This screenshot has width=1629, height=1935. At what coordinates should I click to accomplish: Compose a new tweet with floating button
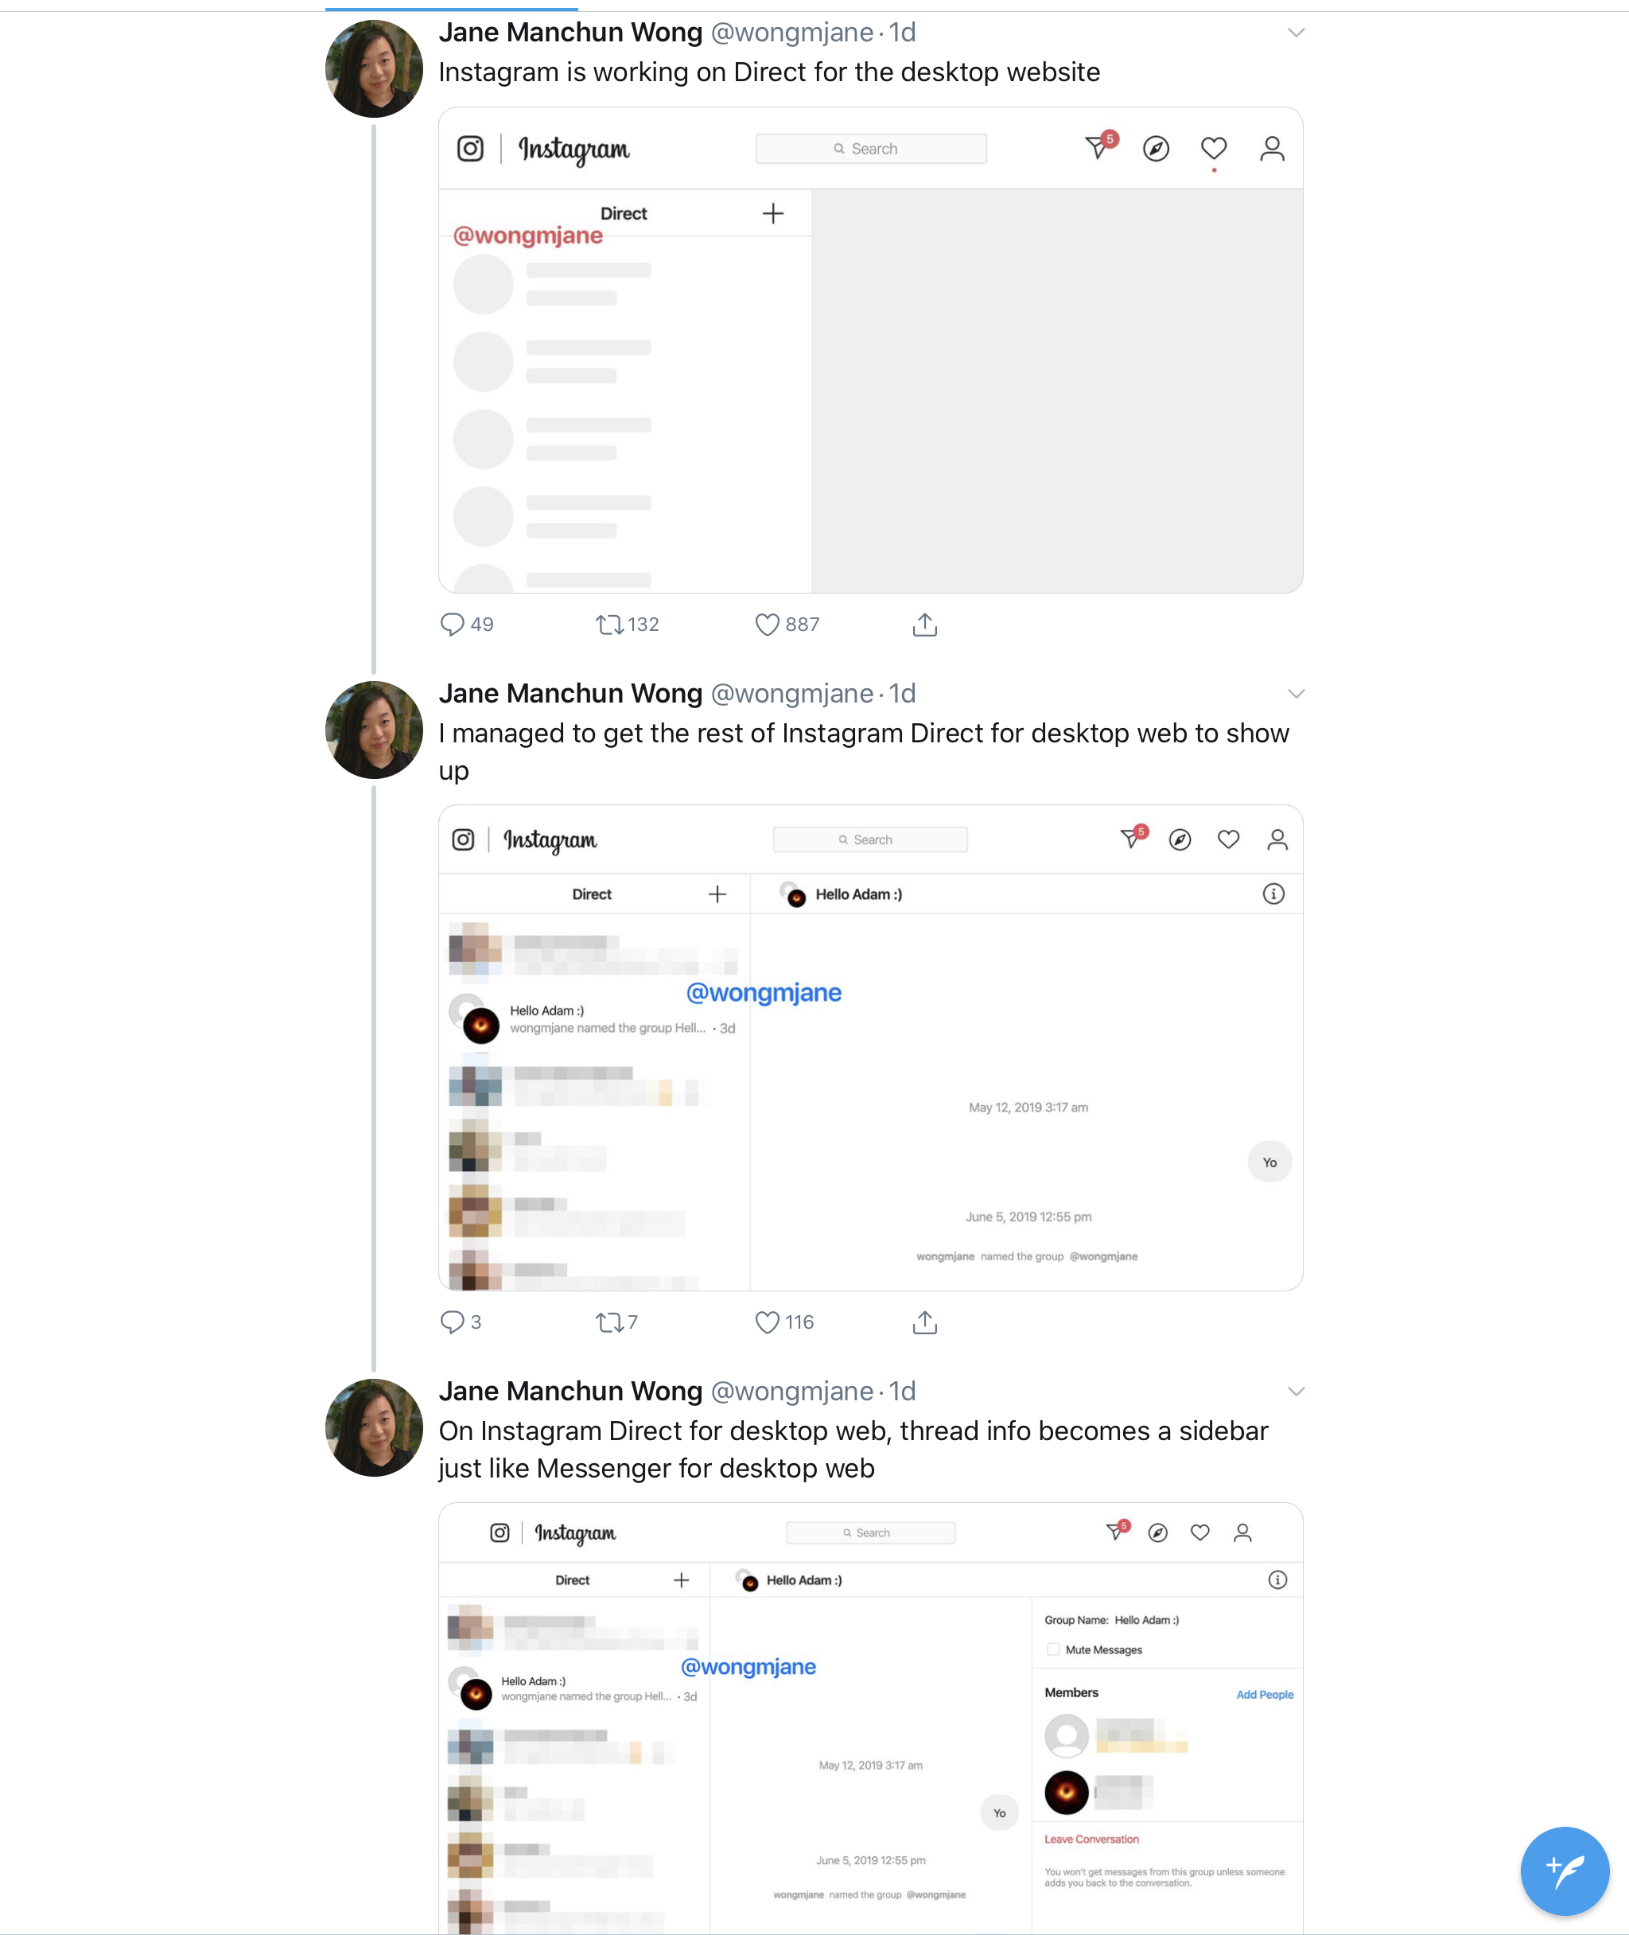tap(1565, 1871)
